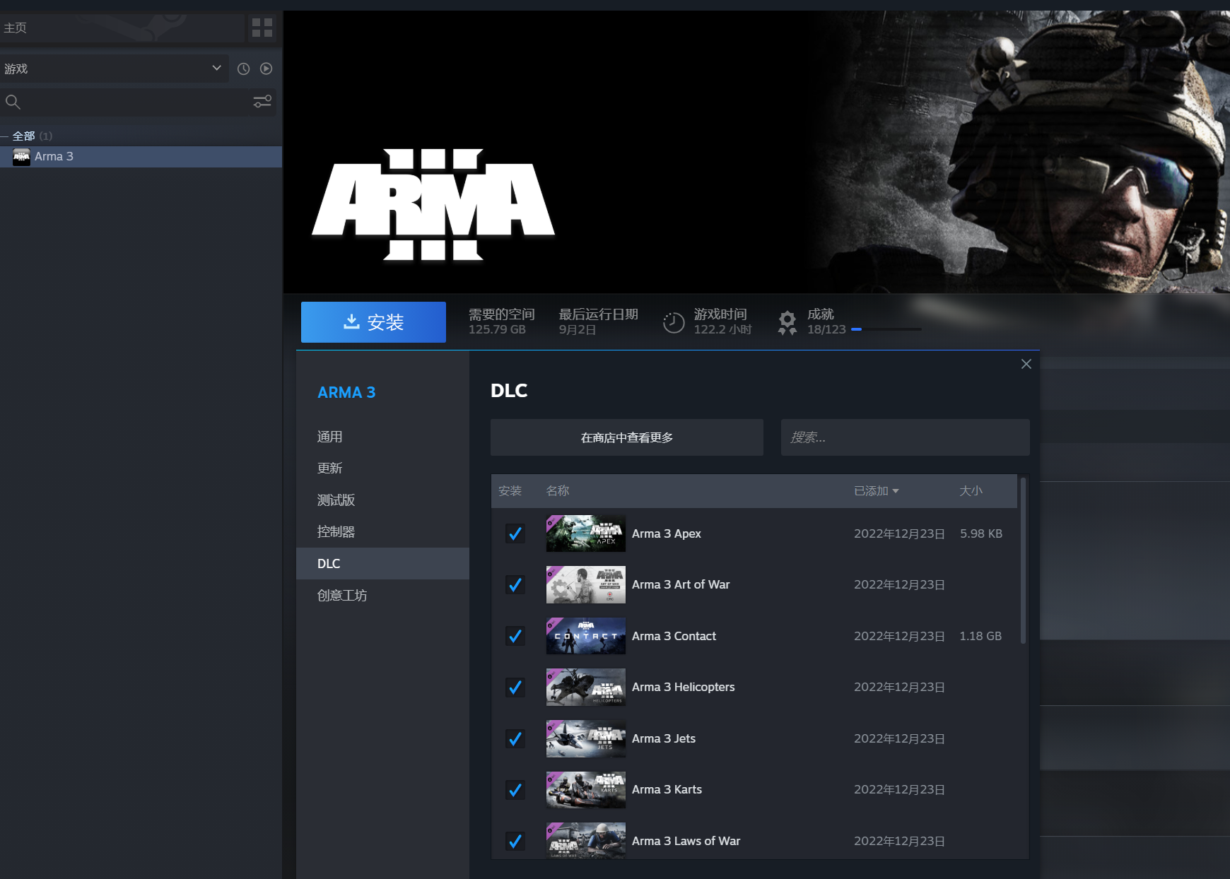Click the 18/123 achievements count
The image size is (1230, 879).
[826, 329]
